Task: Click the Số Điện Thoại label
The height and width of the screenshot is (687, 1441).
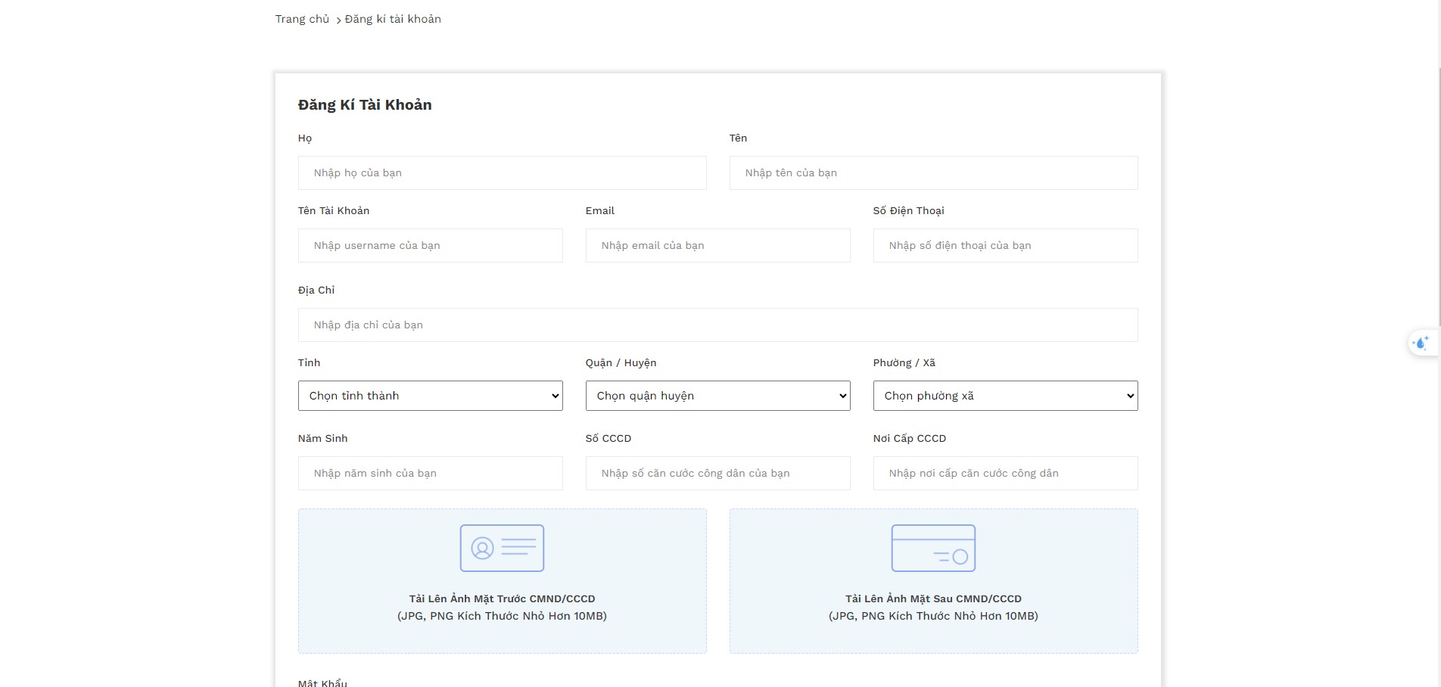Action: (908, 210)
